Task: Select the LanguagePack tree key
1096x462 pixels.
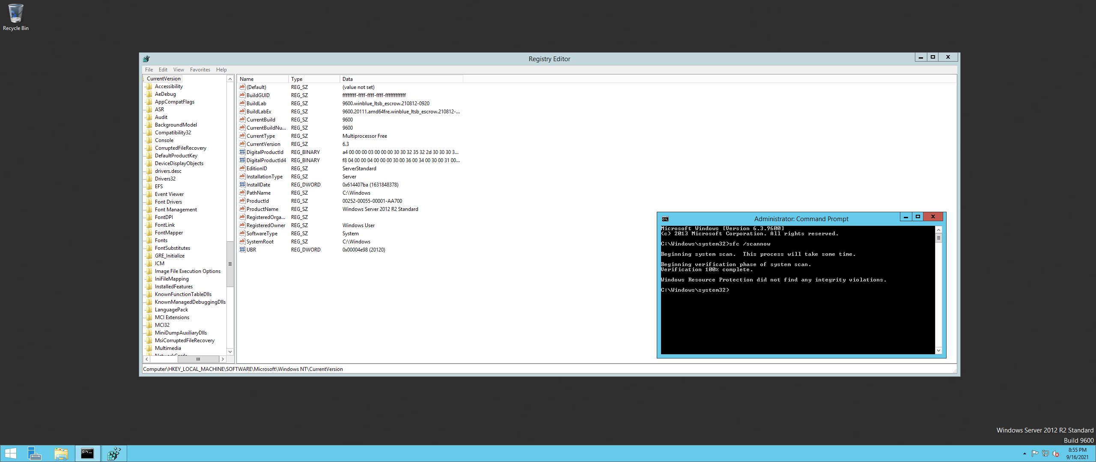Action: click(x=171, y=310)
